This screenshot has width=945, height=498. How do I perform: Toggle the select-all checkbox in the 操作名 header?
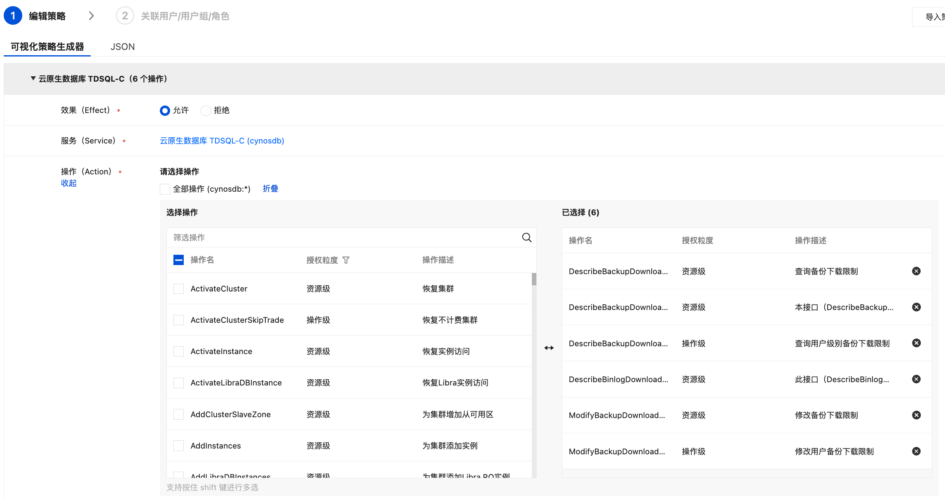(x=178, y=260)
